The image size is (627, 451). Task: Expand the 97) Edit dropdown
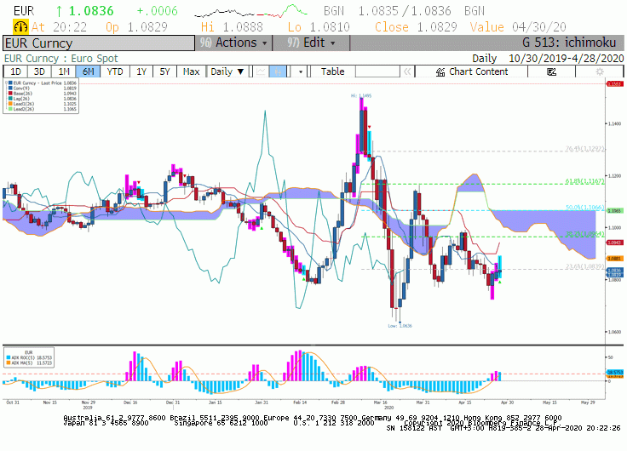click(x=311, y=43)
